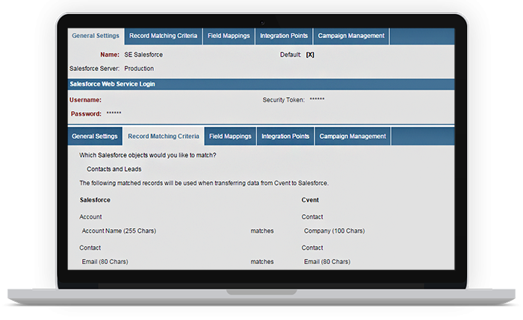
Task: Click General Settings tab in lower tab bar
Action: 95,137
